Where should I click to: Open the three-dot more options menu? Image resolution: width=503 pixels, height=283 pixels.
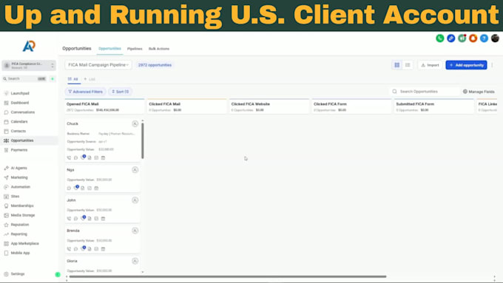click(492, 65)
